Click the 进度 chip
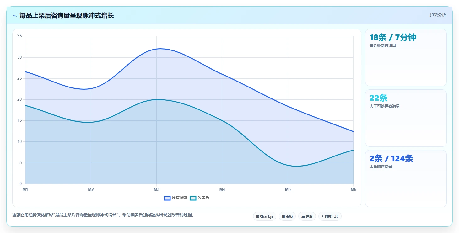 tap(307, 216)
